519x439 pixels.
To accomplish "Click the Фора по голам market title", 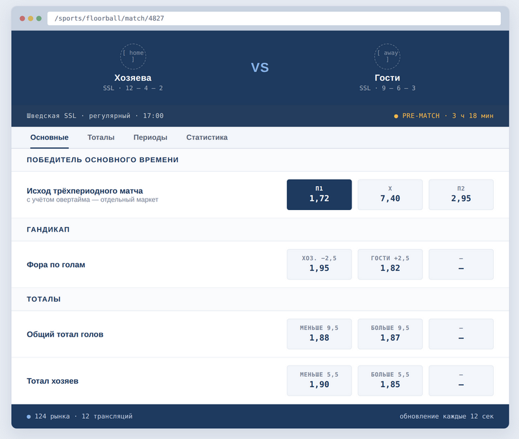I will [56, 265].
